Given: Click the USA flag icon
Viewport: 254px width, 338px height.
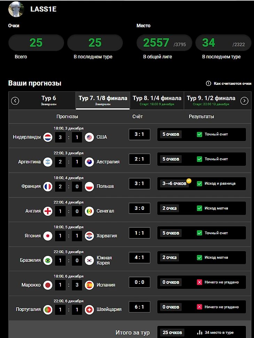Looking at the screenshot, I should coord(89,137).
